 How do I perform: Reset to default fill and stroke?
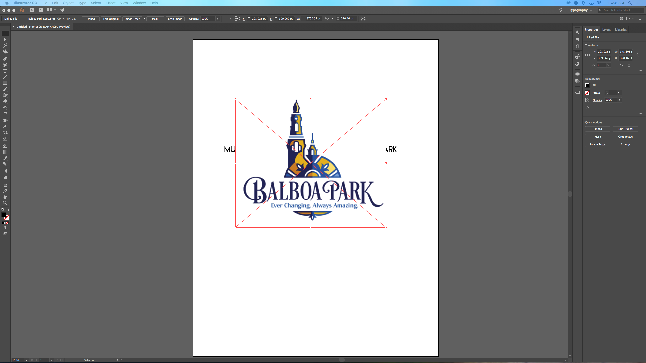click(x=3, y=209)
